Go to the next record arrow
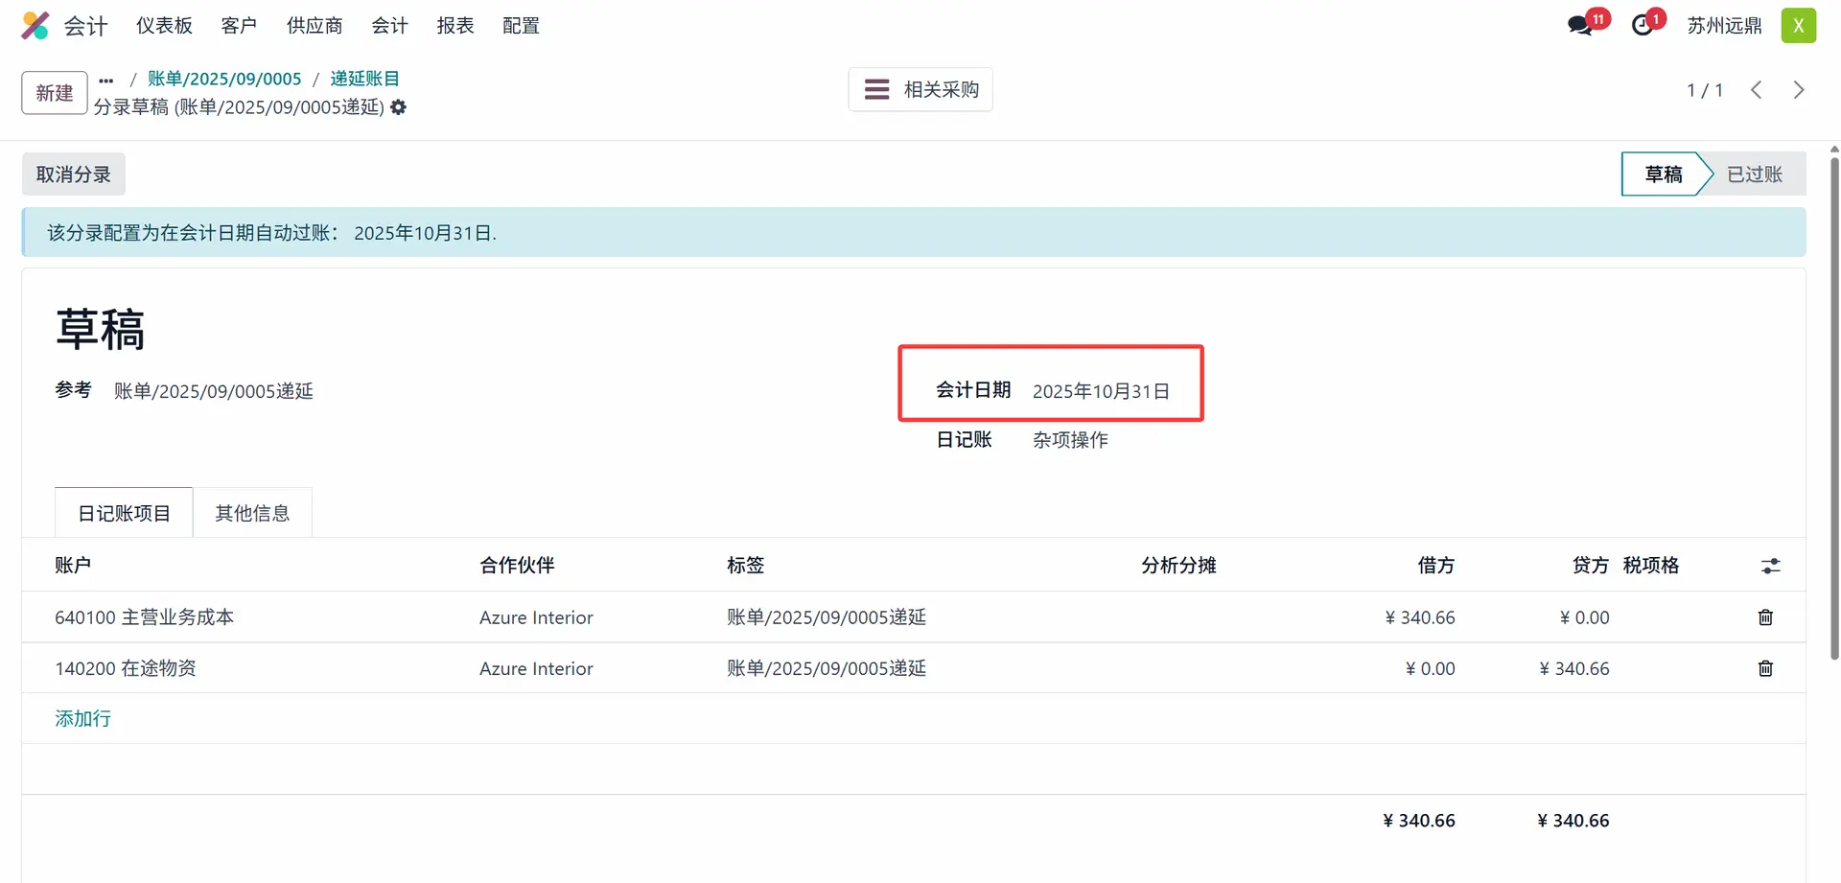Screen dimensions: 1841x883 [x=1799, y=90]
